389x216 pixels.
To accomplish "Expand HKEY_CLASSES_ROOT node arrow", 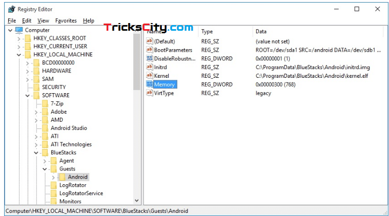I will (x=19, y=38).
